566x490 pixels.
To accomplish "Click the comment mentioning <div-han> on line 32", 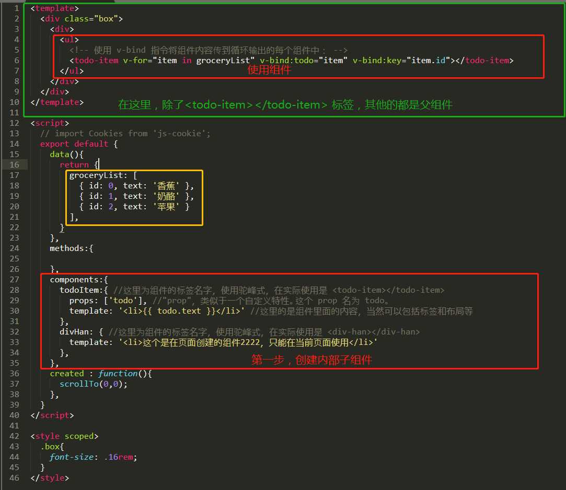I will (x=264, y=332).
